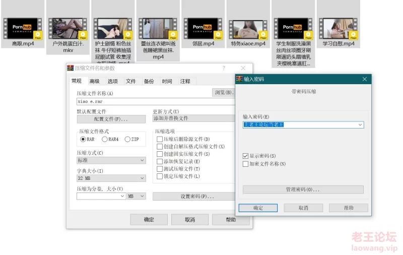The height and width of the screenshot is (255, 403).
Task: Click 取消 in the 输入密码 dialog
Action: click(x=303, y=208)
